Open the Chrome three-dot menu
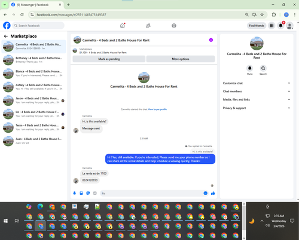 click(x=295, y=14)
